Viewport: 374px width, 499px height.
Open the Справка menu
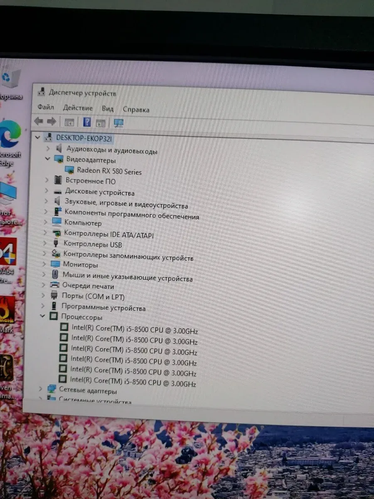136,110
